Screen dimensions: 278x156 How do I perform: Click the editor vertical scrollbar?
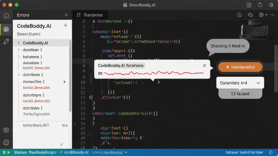coord(276,69)
